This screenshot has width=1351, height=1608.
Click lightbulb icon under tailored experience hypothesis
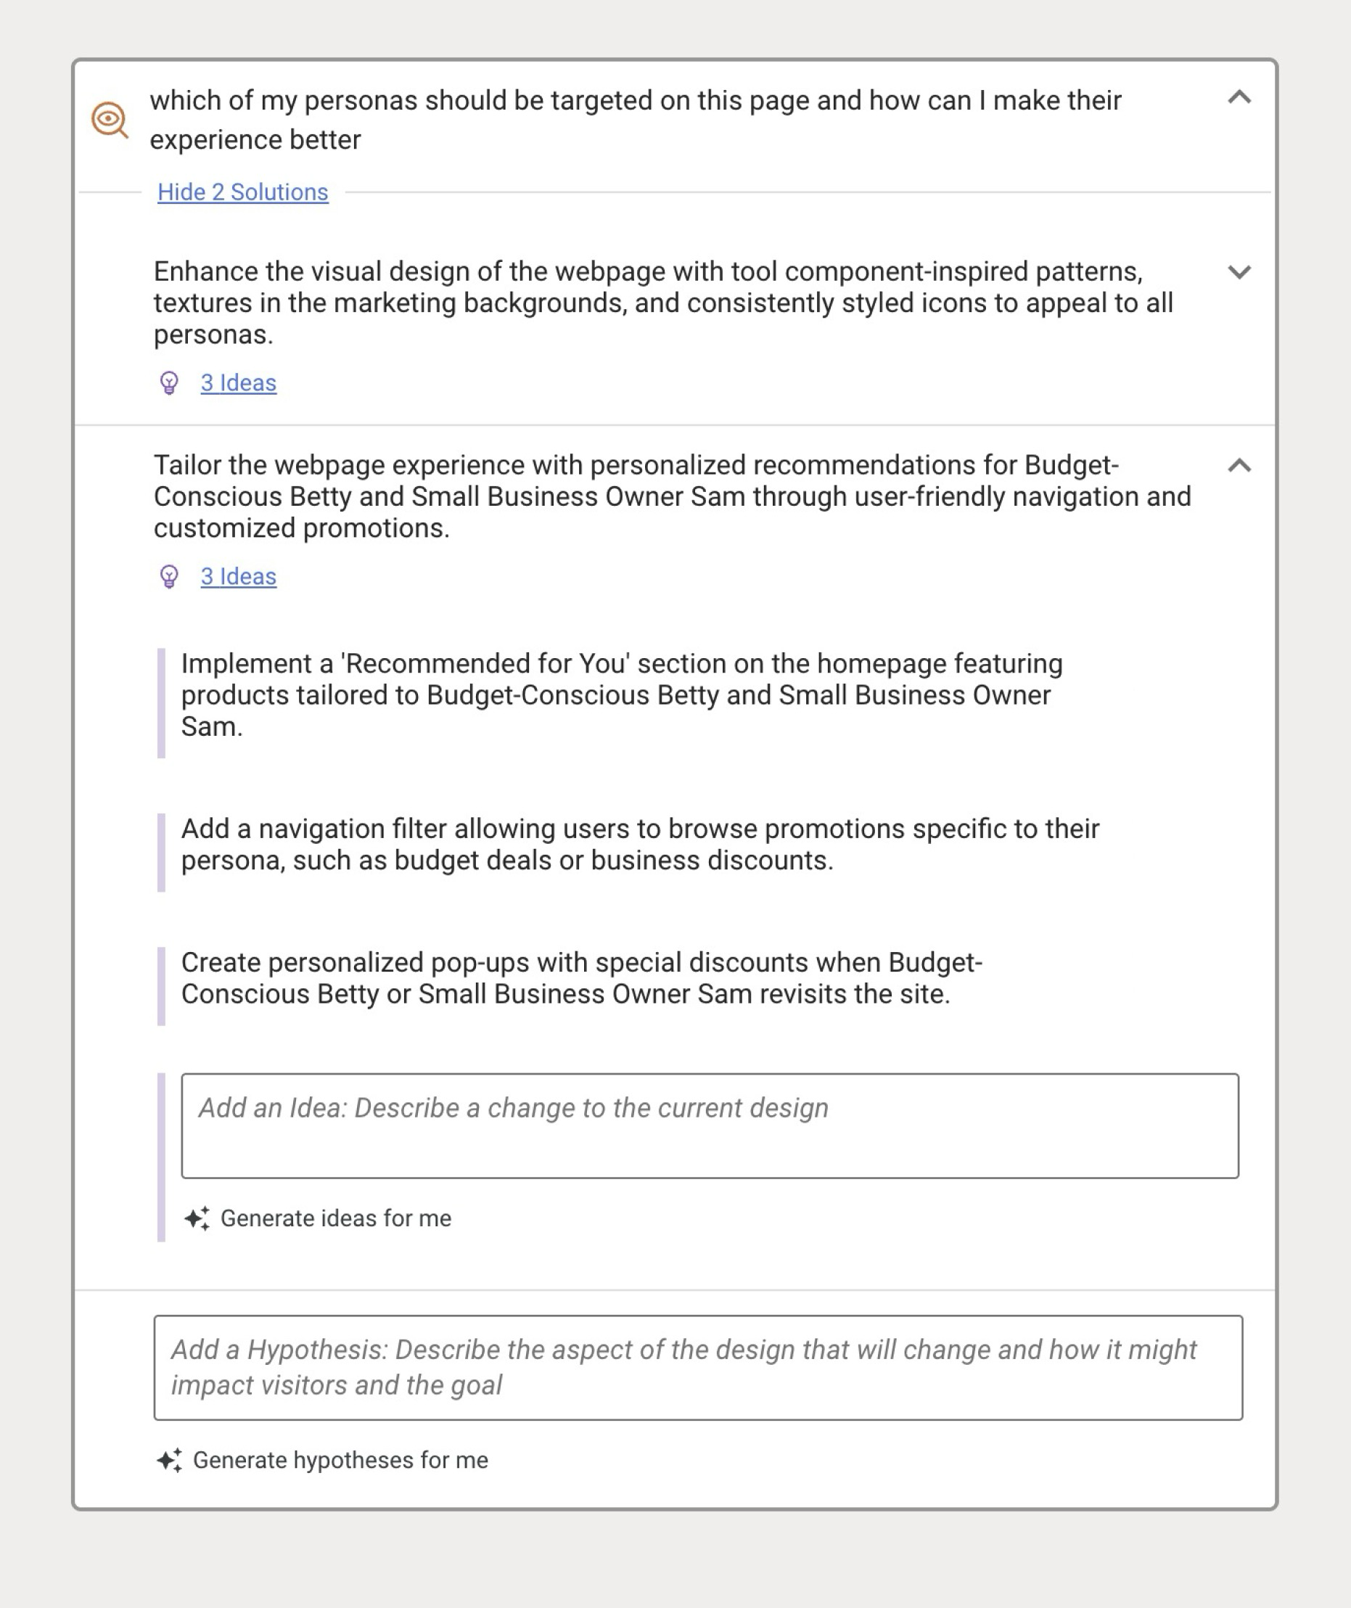point(169,576)
